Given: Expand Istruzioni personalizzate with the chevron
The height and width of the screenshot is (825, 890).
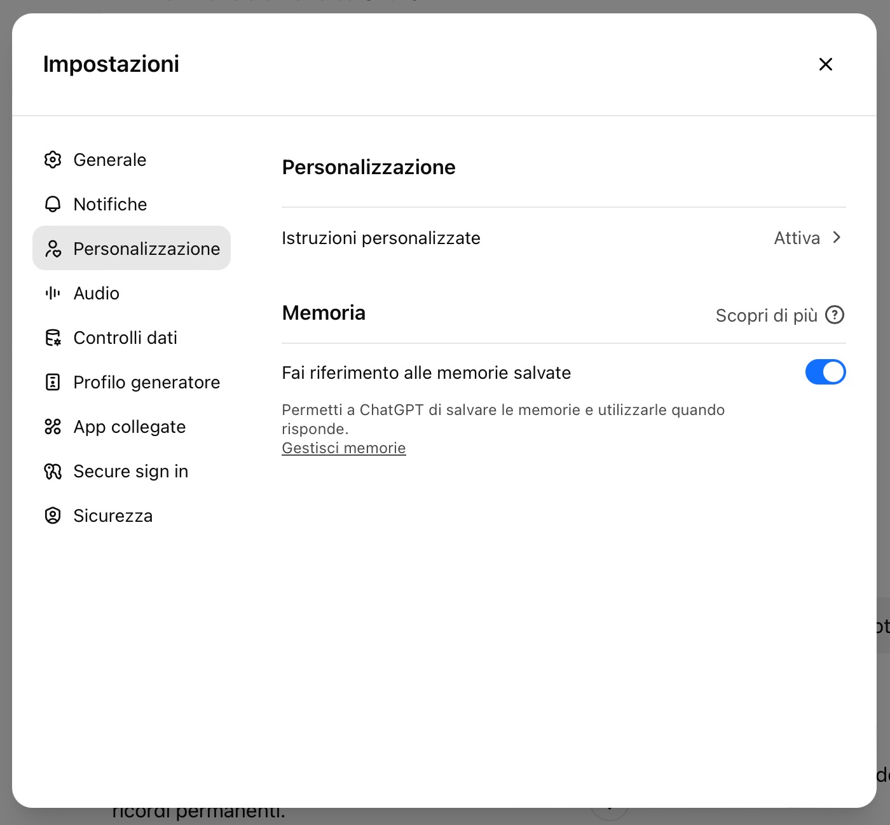Looking at the screenshot, I should click(x=837, y=238).
